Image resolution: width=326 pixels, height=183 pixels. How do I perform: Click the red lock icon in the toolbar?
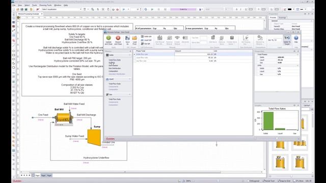pyautogui.click(x=118, y=9)
